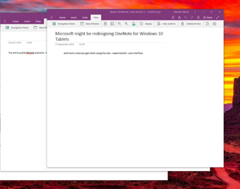Open Home tab in rear window
This screenshot has width=240, height=189.
click(x=15, y=21)
